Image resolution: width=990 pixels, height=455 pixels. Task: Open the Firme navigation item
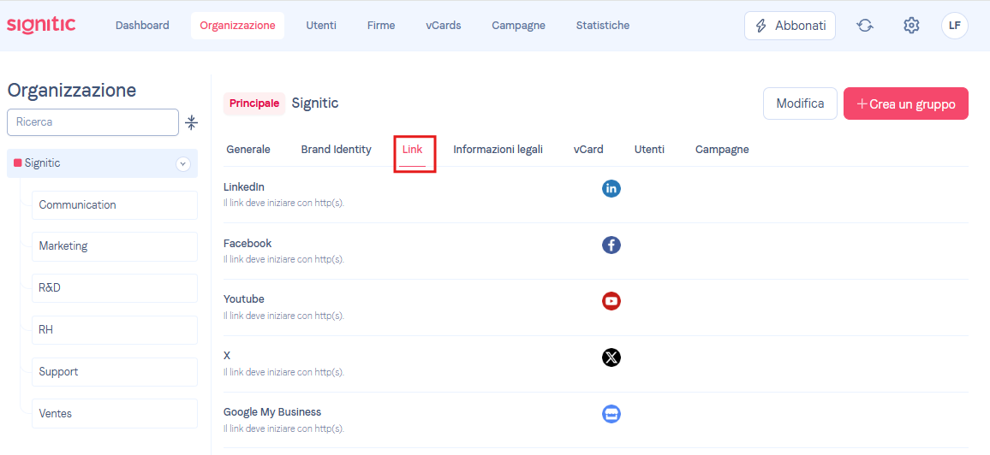coord(381,26)
